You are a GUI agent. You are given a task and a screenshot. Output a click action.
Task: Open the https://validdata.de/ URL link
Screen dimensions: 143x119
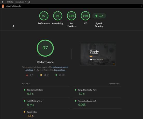(13, 6)
